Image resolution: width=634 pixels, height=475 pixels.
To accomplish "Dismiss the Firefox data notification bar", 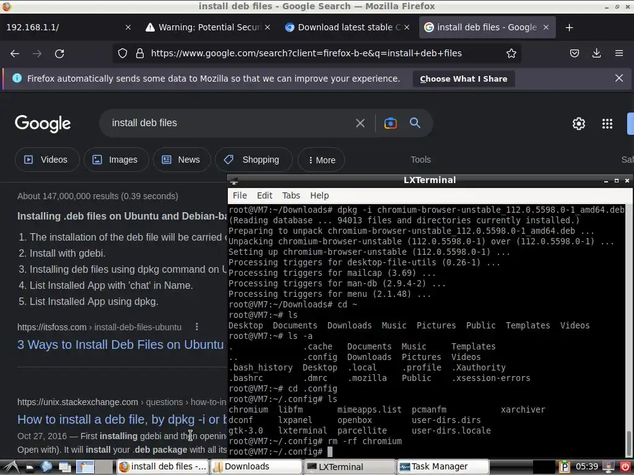I will click(x=619, y=78).
